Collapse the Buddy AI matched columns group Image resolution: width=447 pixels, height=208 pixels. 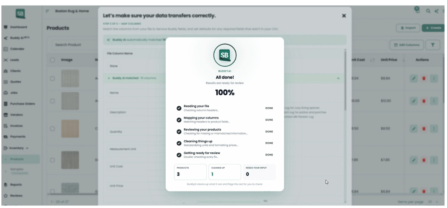click(x=338, y=78)
